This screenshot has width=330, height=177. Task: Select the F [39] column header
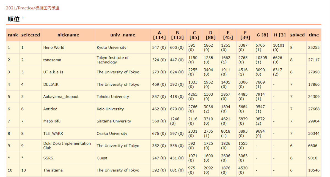click(x=245, y=35)
